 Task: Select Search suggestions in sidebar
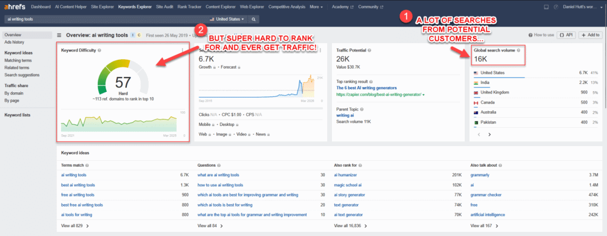tap(22, 75)
